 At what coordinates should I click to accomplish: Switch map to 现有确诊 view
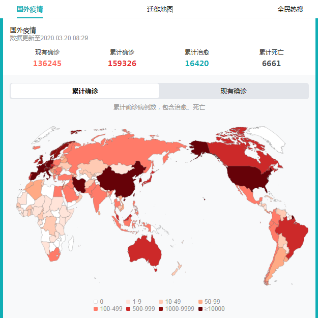[x=234, y=91]
